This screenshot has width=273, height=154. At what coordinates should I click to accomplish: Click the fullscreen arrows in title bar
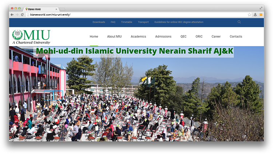pyautogui.click(x=261, y=8)
